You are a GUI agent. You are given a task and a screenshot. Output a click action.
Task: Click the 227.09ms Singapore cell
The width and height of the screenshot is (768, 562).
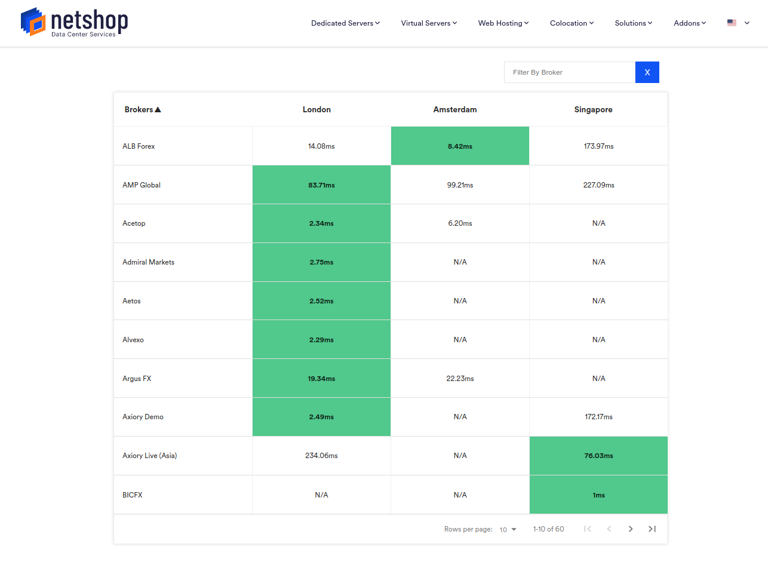coord(598,185)
